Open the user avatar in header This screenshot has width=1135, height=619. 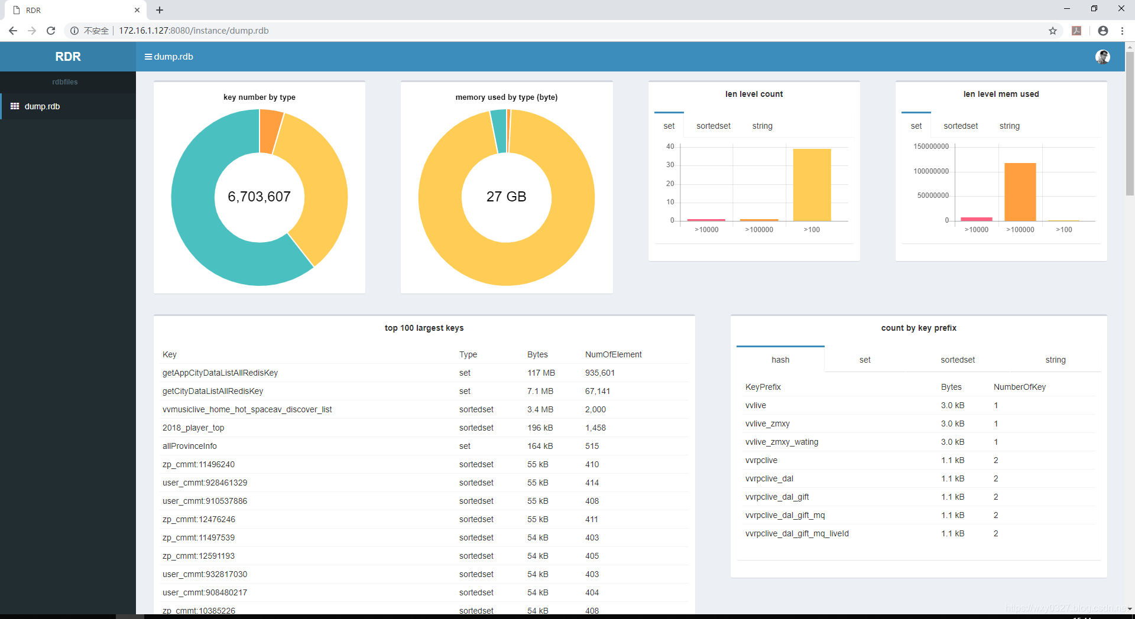pos(1102,57)
